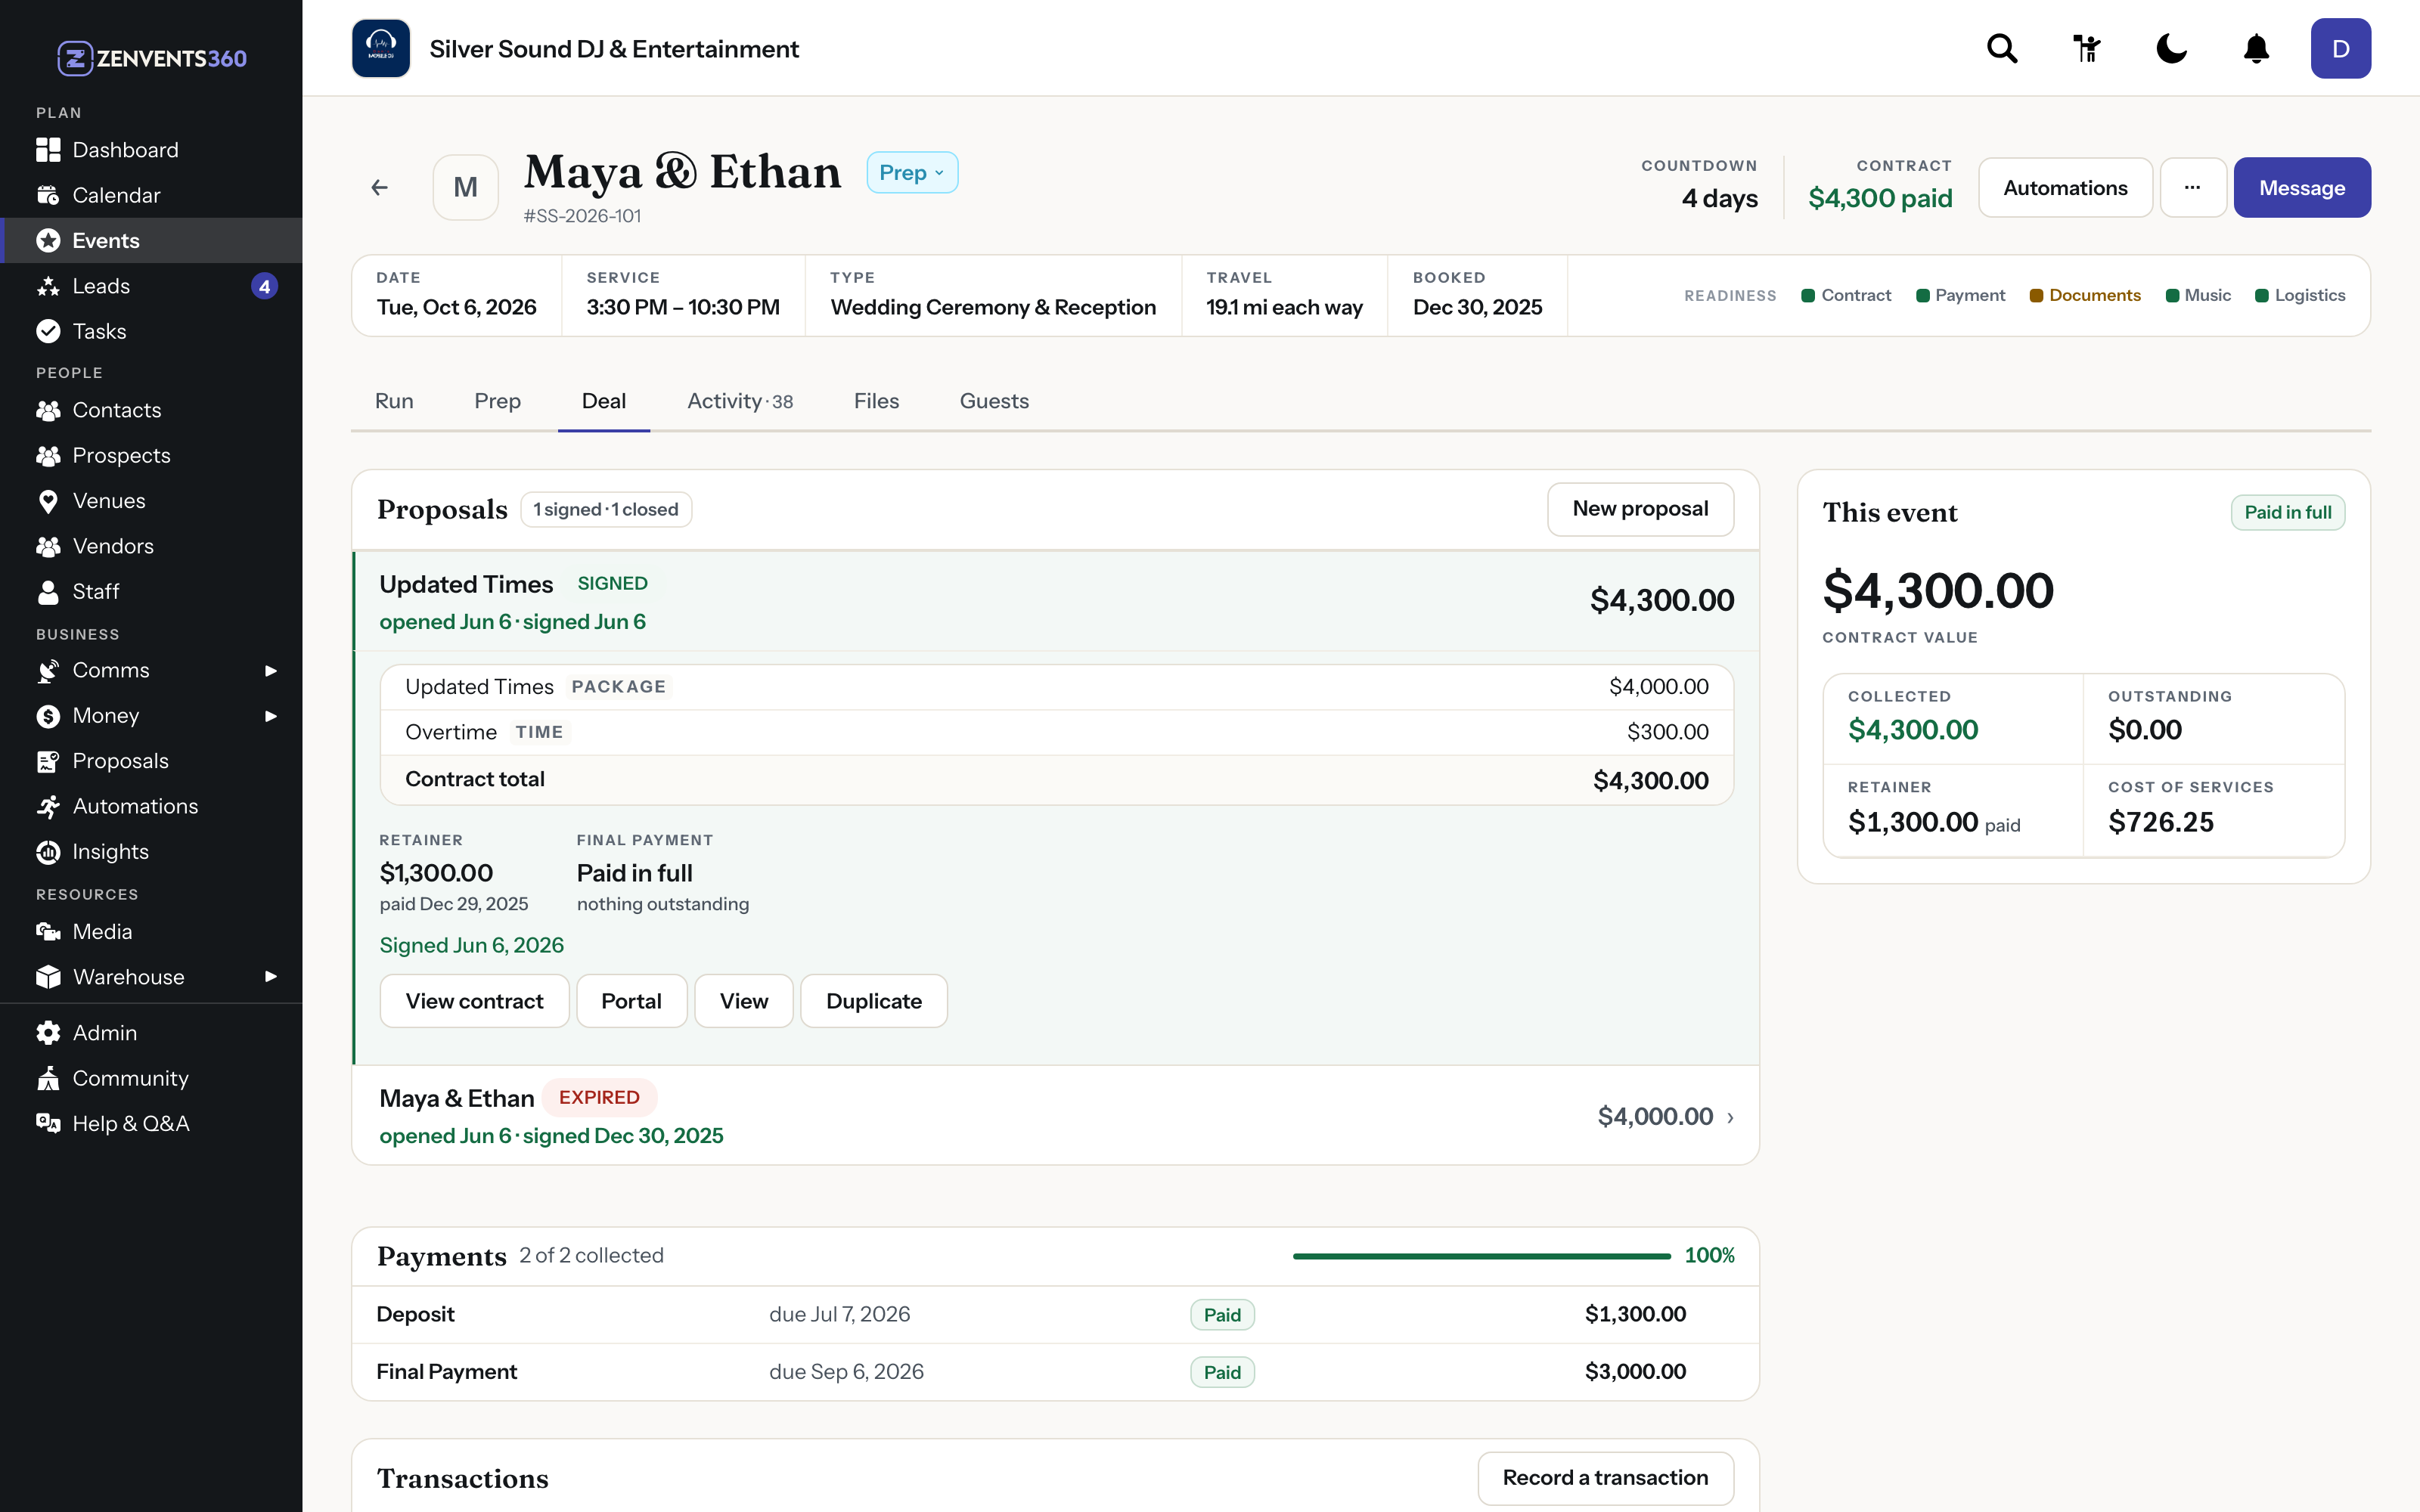The image size is (2420, 1512).
Task: Click the Final Payment row
Action: point(1055,1372)
